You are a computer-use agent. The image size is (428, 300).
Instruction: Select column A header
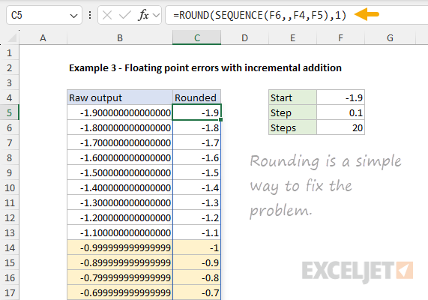pyautogui.click(x=43, y=37)
